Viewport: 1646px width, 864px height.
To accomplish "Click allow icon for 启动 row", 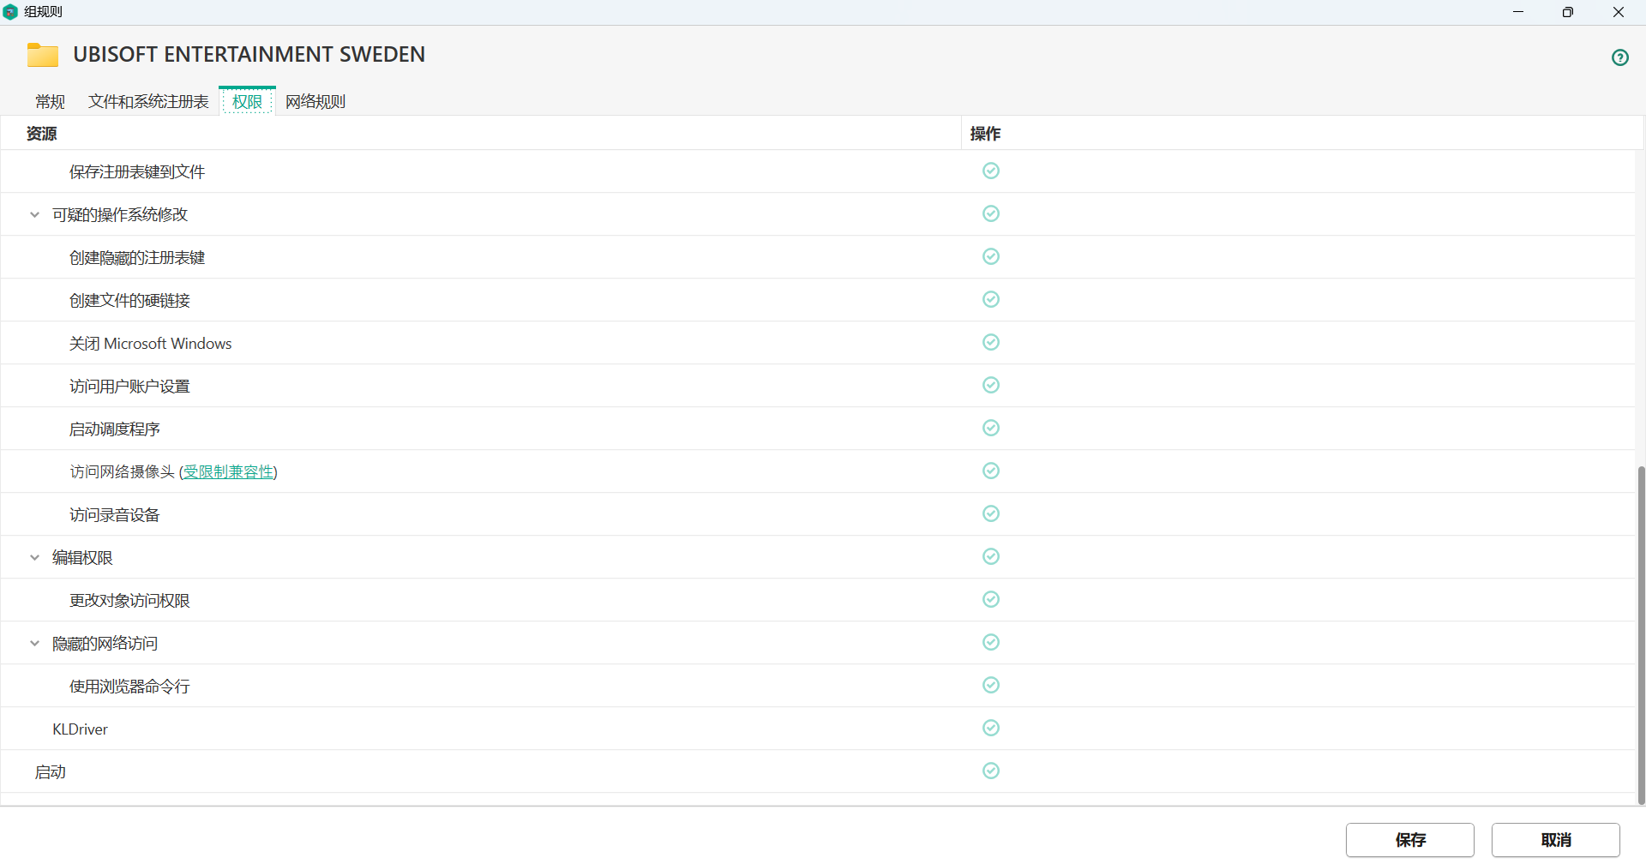I will tap(990, 771).
